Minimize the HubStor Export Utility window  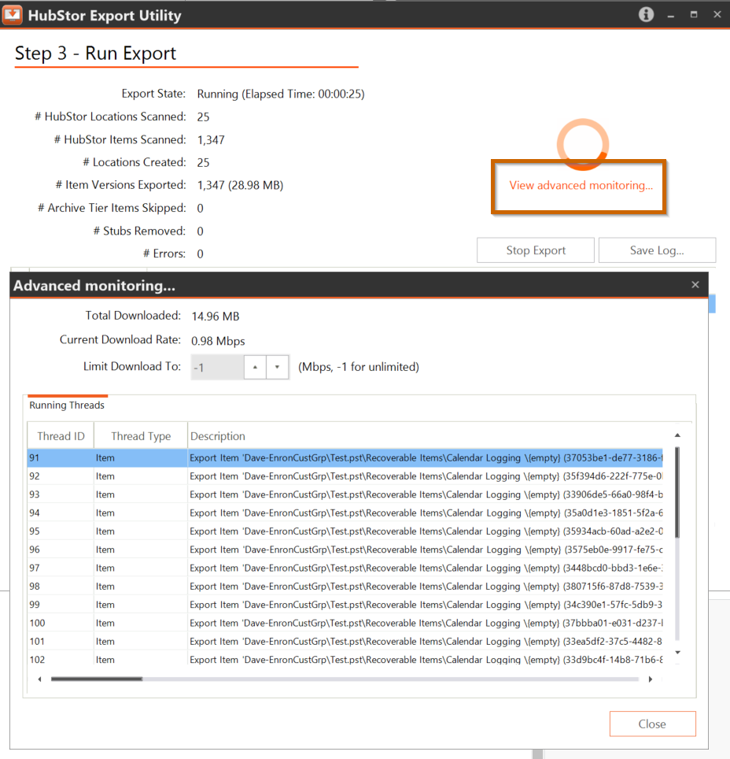click(670, 16)
